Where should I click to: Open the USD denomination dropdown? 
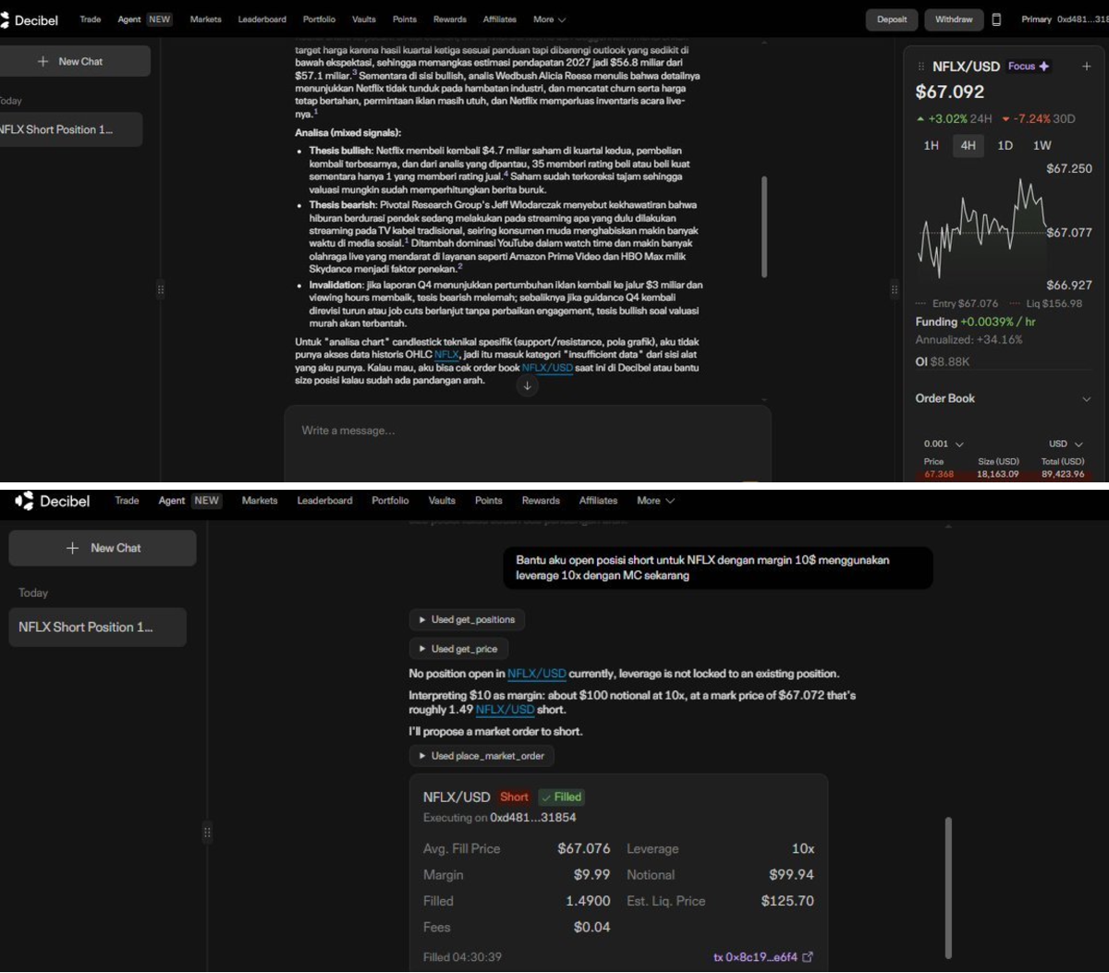point(1066,444)
